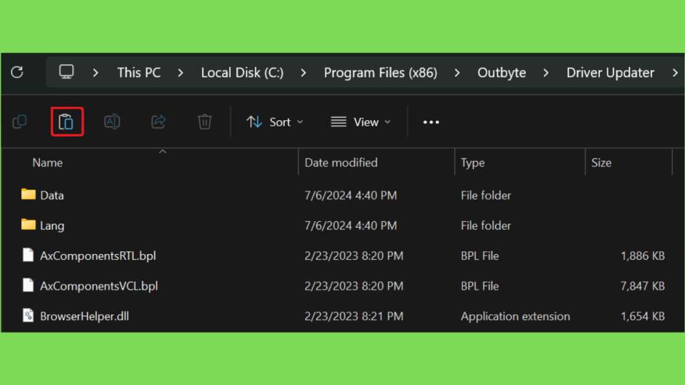Click BPL File type of AxComponentsVCL.bpl
The width and height of the screenshot is (685, 385).
tap(480, 286)
